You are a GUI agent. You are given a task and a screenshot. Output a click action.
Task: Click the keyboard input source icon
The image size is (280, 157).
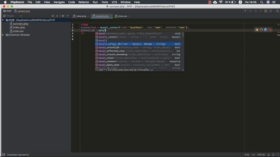240,2
